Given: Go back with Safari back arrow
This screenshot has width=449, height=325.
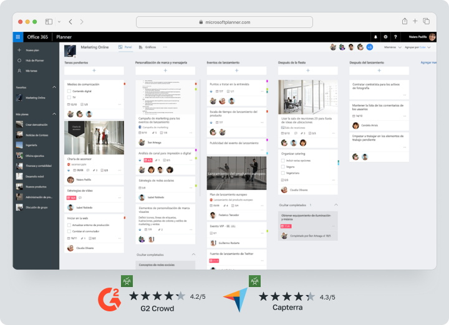Looking at the screenshot, I should point(70,22).
